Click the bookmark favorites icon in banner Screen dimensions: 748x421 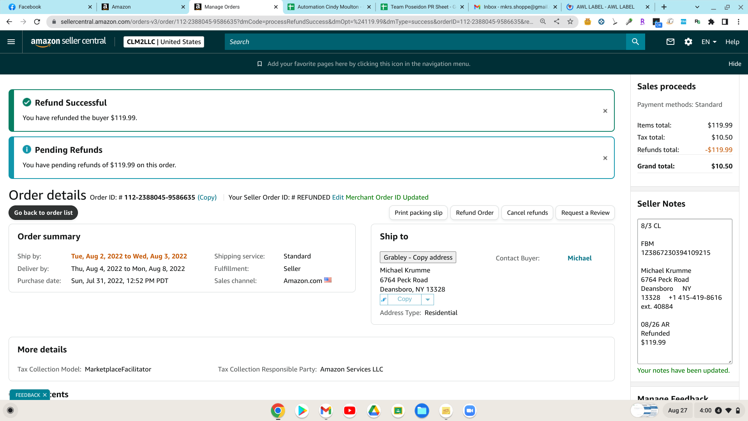[259, 64]
